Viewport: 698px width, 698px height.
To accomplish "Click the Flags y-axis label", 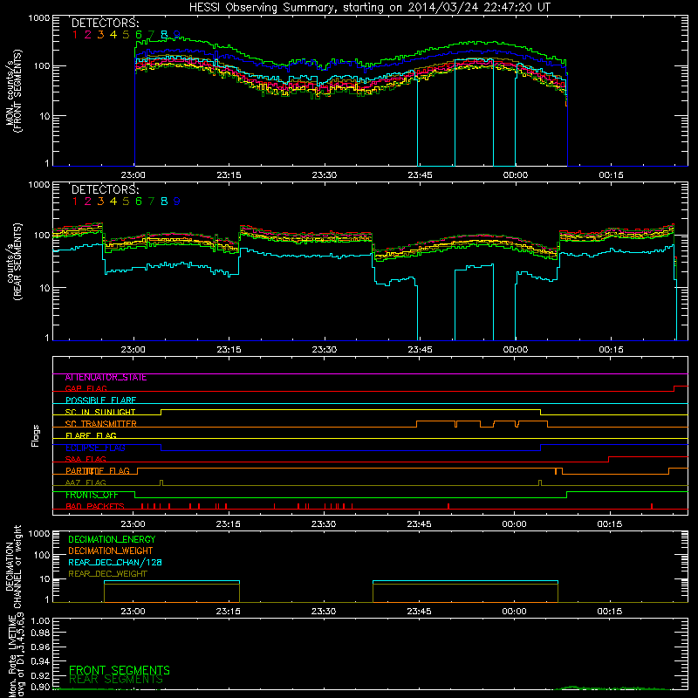I will pyautogui.click(x=36, y=435).
